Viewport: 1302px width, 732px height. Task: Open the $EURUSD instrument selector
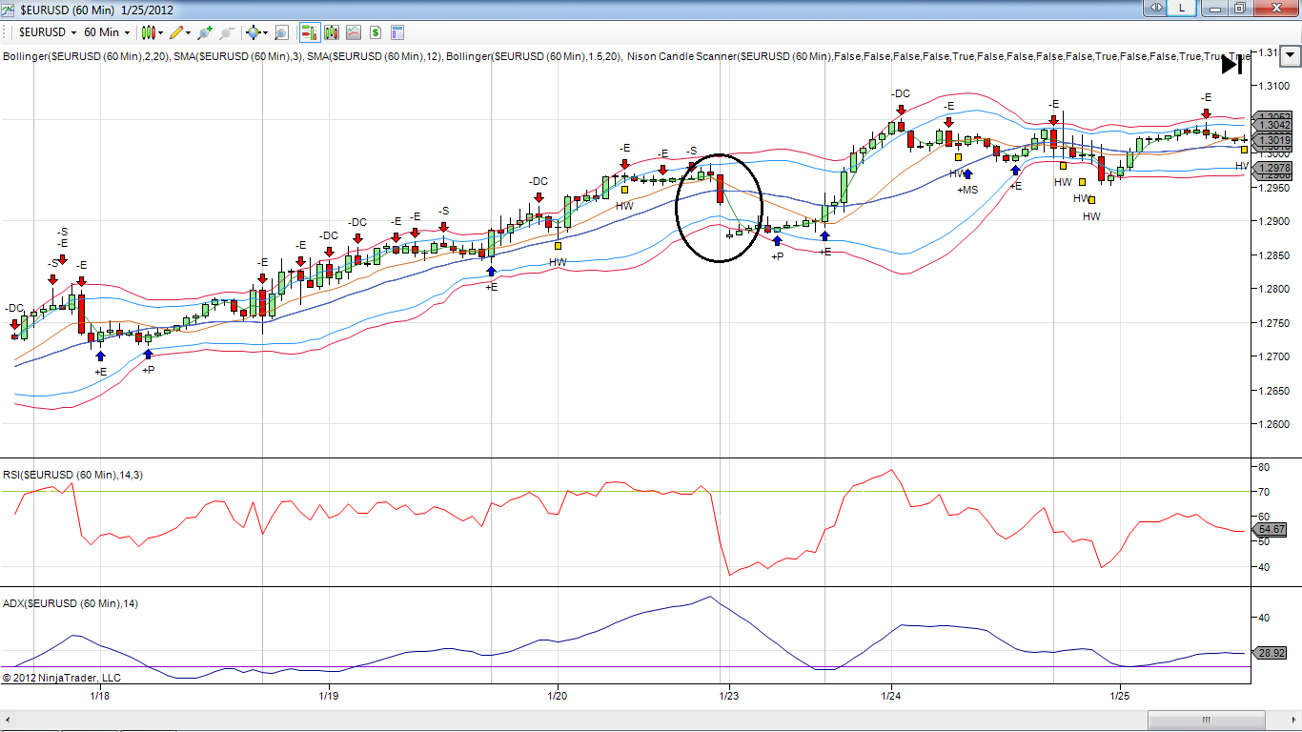click(48, 31)
